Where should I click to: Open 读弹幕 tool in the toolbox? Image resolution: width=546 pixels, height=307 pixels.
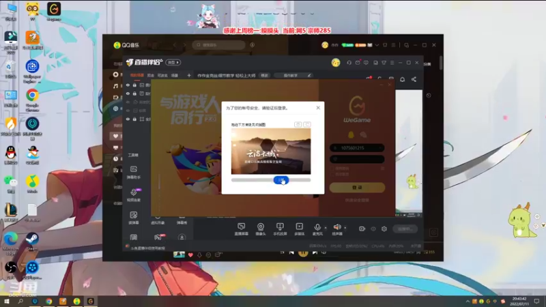click(134, 218)
